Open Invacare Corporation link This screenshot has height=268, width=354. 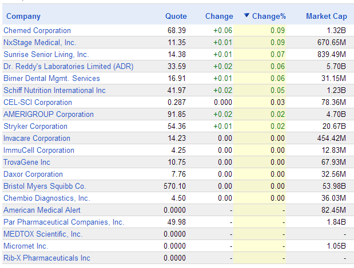tap(37, 138)
